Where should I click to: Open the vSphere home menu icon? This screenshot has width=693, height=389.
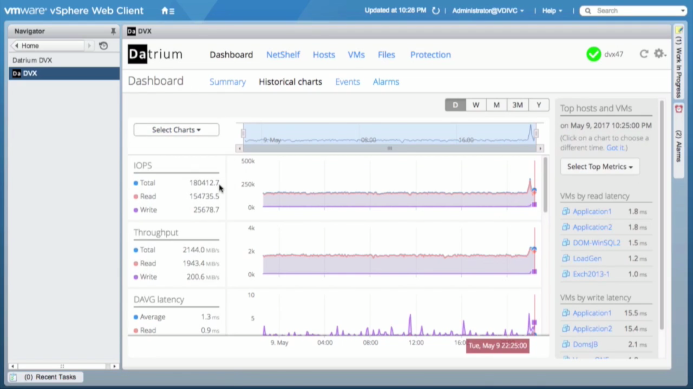pos(168,11)
